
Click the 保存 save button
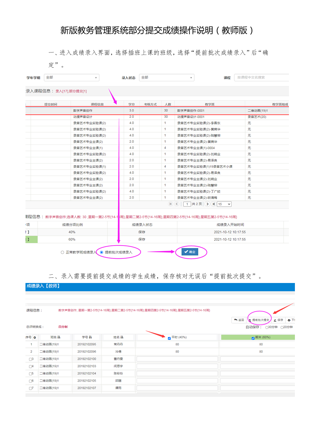coord(278,320)
